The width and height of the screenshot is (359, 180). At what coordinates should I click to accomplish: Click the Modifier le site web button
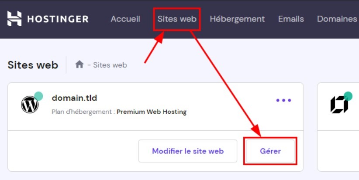(188, 151)
